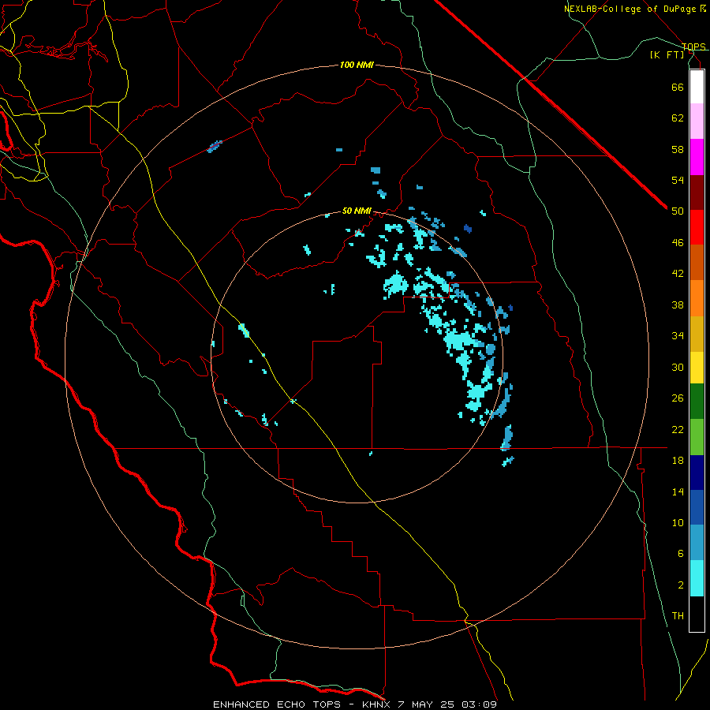Click the yellow 30 K FT legend swatch
Screen dimensions: 710x710
coord(697,367)
